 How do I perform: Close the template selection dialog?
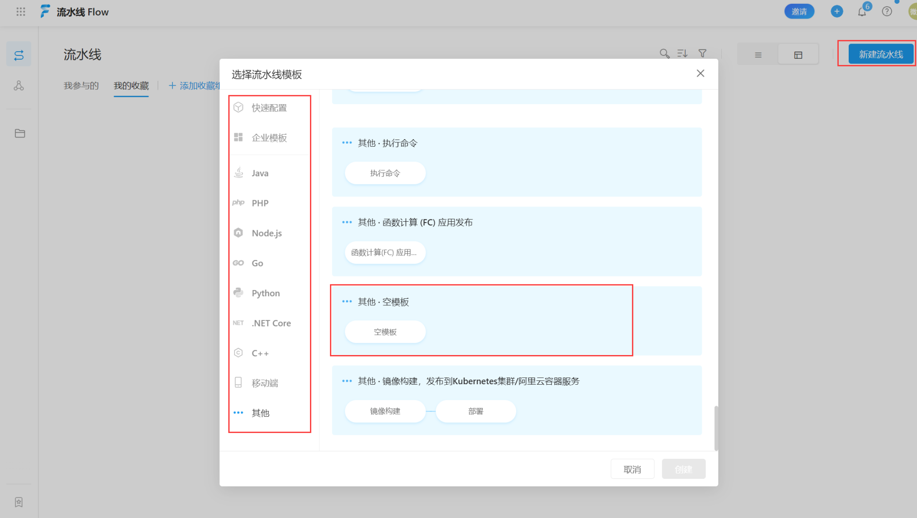tap(700, 74)
